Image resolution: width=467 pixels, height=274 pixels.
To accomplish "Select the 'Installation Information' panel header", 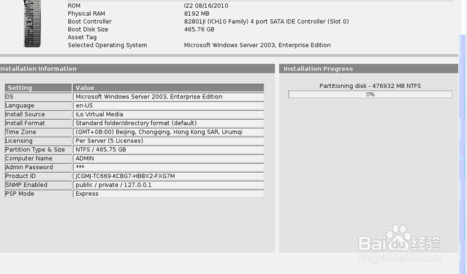I will point(137,69).
